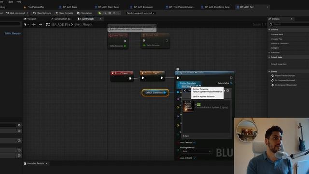Focus the Details search field

pyautogui.click(x=291, y=24)
